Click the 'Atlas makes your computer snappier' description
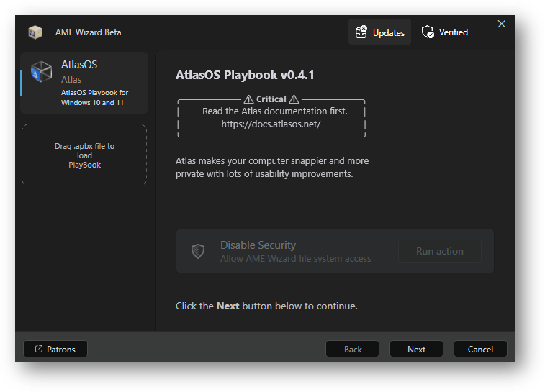The width and height of the screenshot is (545, 392). (x=272, y=167)
